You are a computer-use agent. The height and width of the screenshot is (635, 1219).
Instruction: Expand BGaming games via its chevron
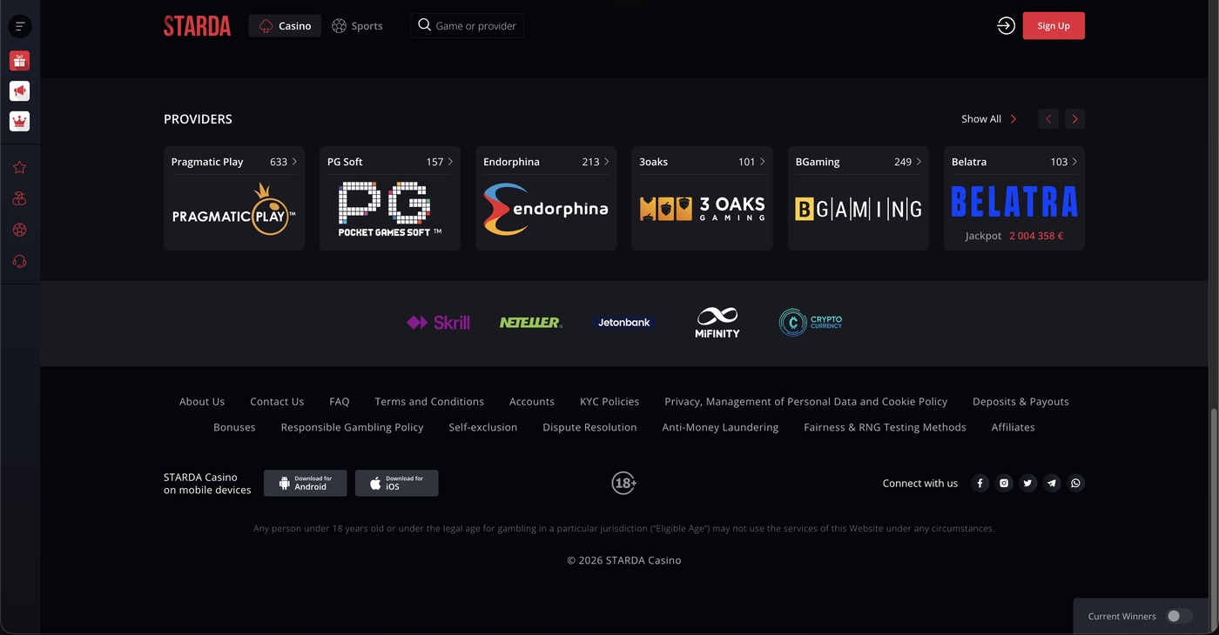919,162
